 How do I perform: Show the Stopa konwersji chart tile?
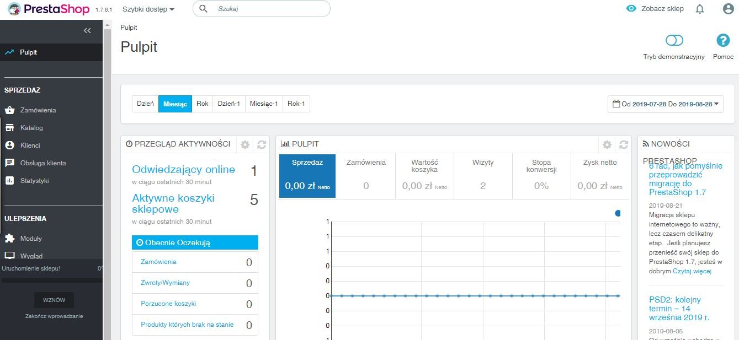coord(541,176)
